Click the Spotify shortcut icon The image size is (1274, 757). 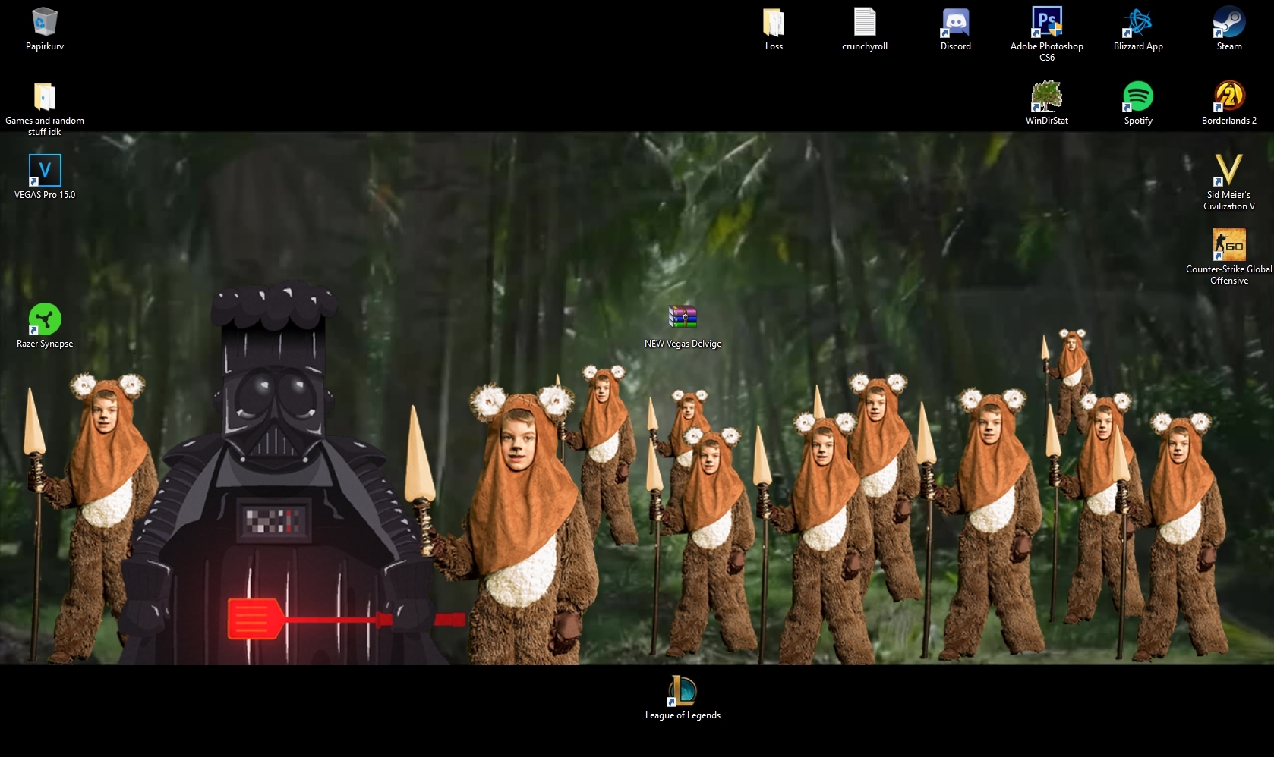click(1138, 96)
